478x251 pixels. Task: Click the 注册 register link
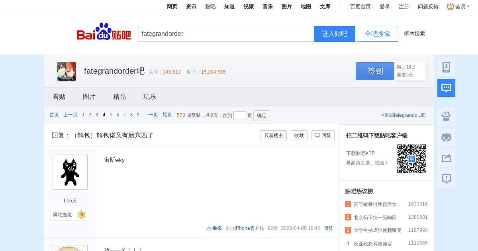click(x=404, y=6)
